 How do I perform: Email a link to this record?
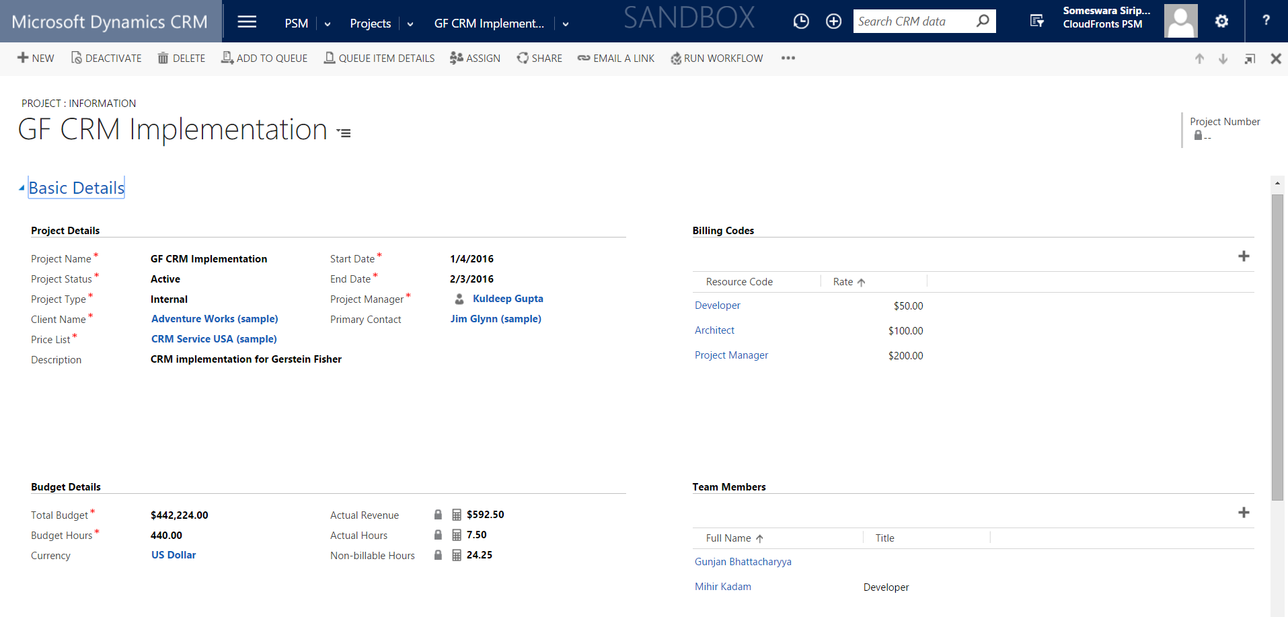click(616, 59)
